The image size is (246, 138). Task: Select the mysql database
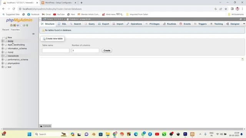[x=10, y=52]
